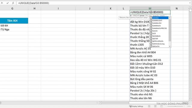Choose GCD from the autocomplete list
Image resolution: width=192 pixels, height=108 pixels.
(159, 33)
